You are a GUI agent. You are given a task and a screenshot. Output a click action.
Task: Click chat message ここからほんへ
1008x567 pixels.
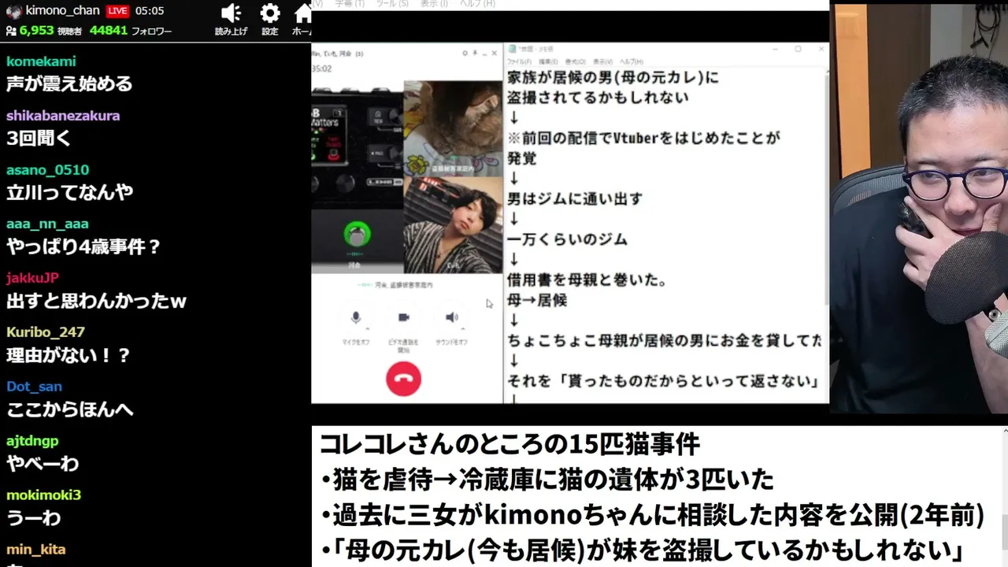[69, 409]
